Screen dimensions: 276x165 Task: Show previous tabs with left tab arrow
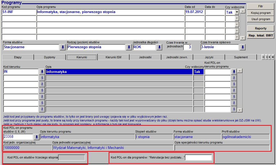(266, 57)
